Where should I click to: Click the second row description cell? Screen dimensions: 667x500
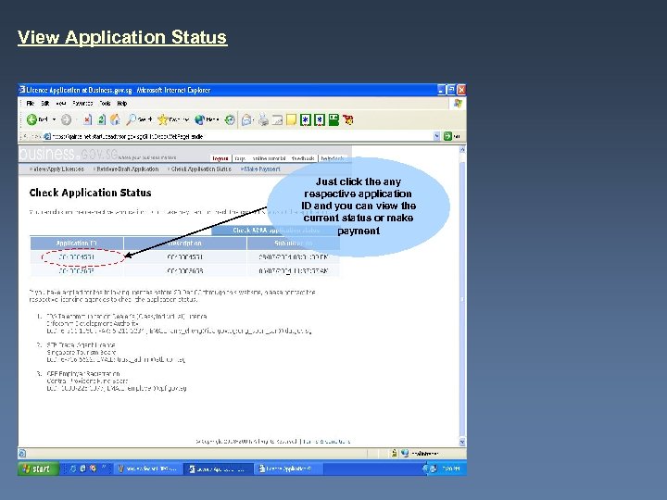[x=185, y=270]
